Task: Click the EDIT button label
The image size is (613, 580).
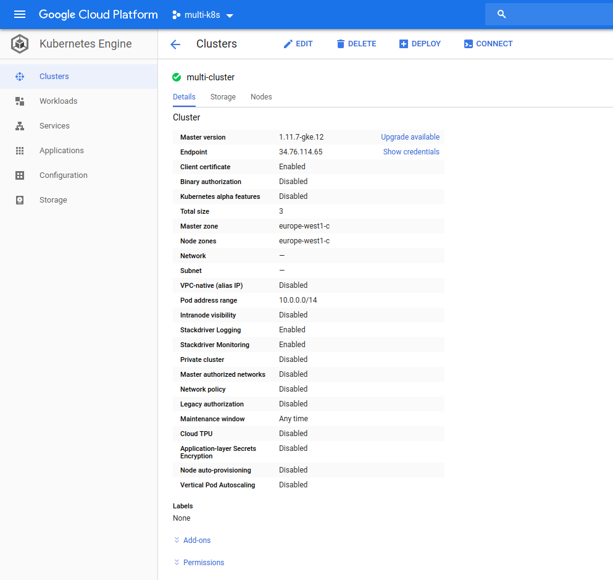Action: (x=304, y=44)
